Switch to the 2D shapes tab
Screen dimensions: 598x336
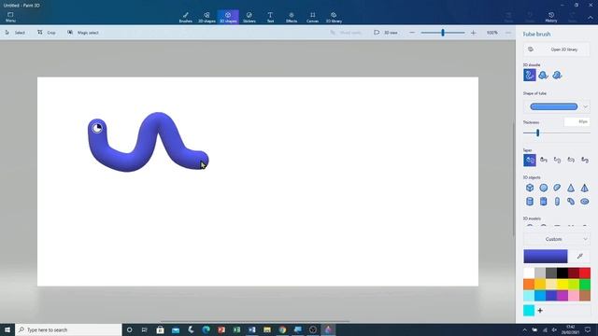[206, 17]
